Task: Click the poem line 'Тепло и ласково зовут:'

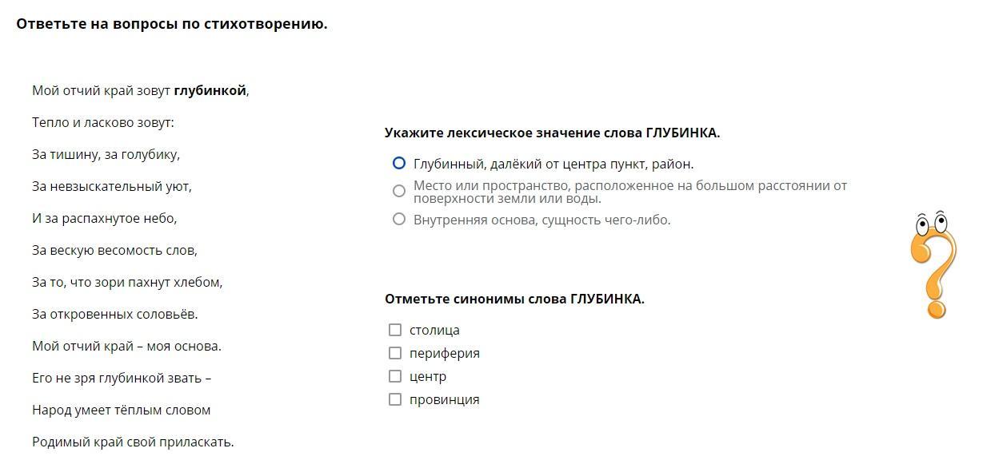Action: click(103, 123)
